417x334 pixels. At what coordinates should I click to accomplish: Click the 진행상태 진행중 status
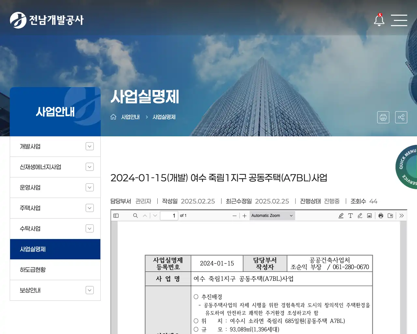tap(320, 201)
